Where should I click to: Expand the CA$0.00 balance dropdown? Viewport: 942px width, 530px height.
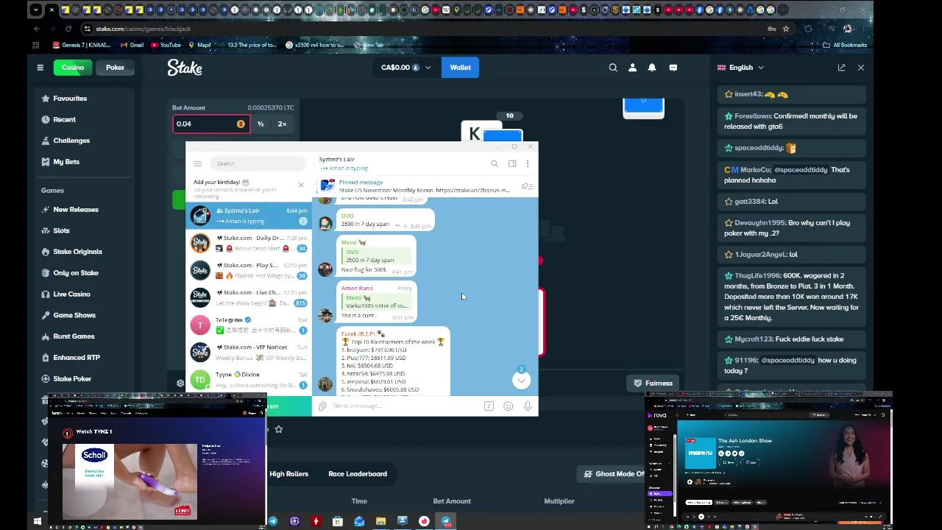pos(406,68)
